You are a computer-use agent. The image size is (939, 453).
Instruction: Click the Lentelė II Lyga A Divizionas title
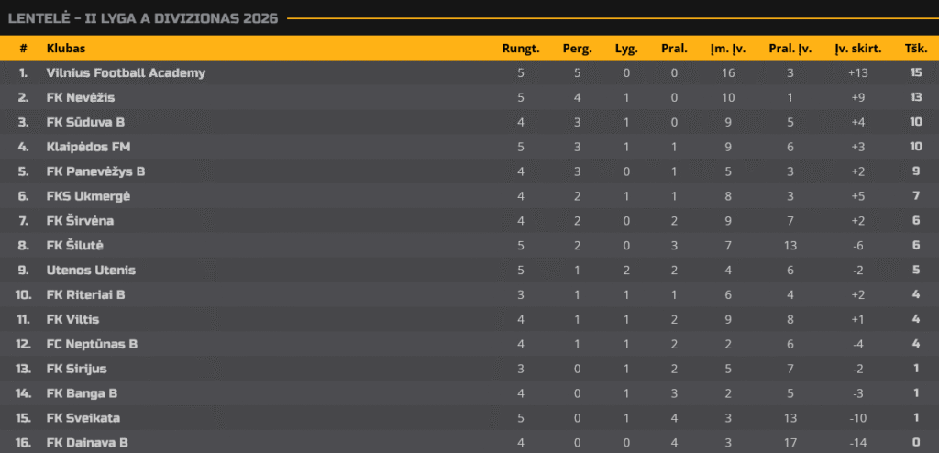(x=143, y=18)
